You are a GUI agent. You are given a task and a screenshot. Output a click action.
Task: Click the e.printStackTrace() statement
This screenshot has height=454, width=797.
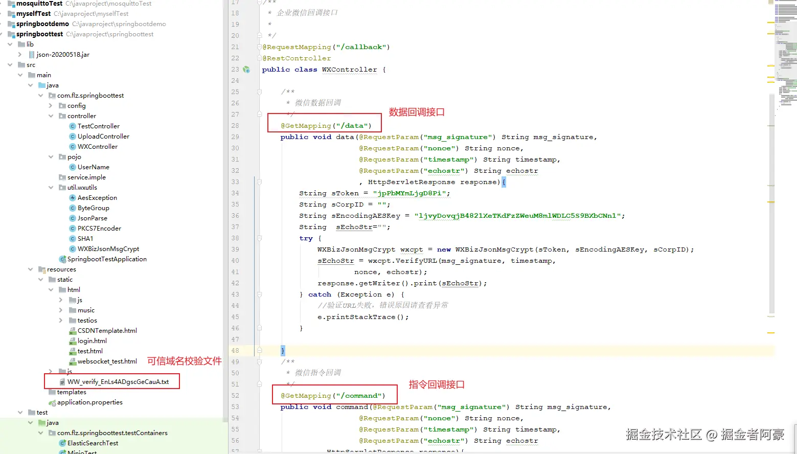point(363,317)
